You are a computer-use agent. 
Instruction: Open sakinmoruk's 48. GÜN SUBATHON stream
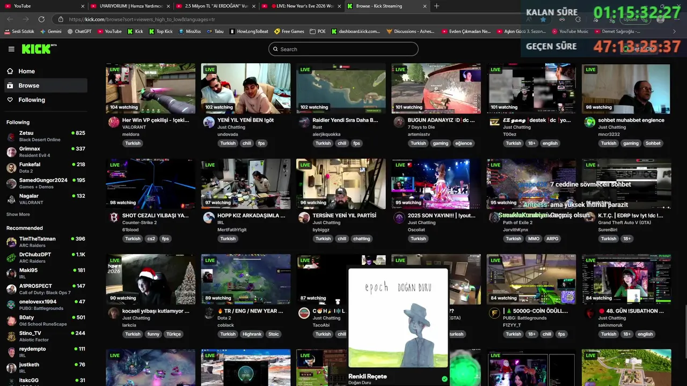pyautogui.click(x=626, y=279)
